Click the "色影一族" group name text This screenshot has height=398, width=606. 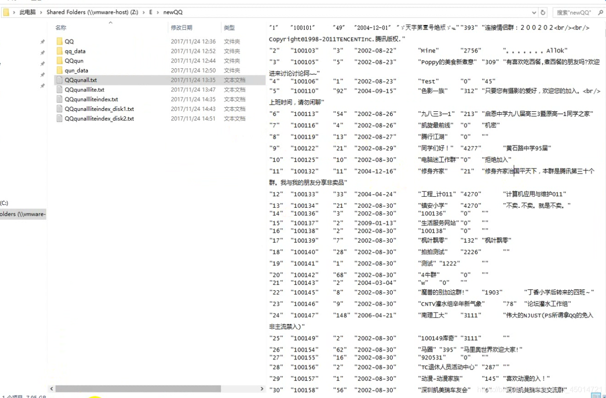[x=433, y=91]
